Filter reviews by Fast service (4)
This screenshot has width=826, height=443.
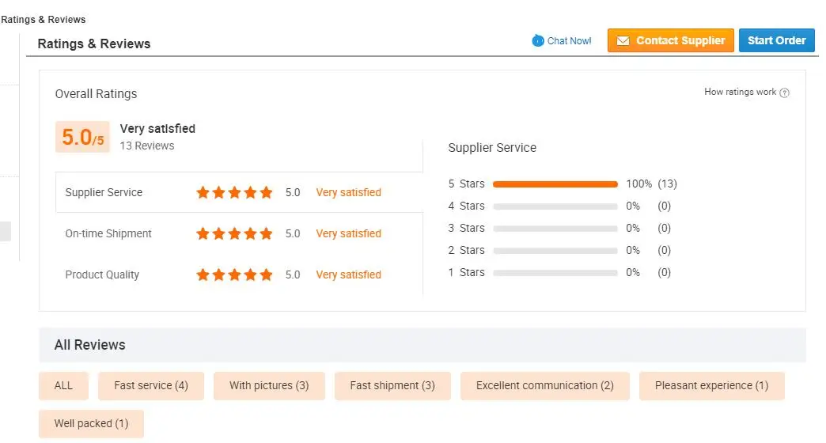150,385
